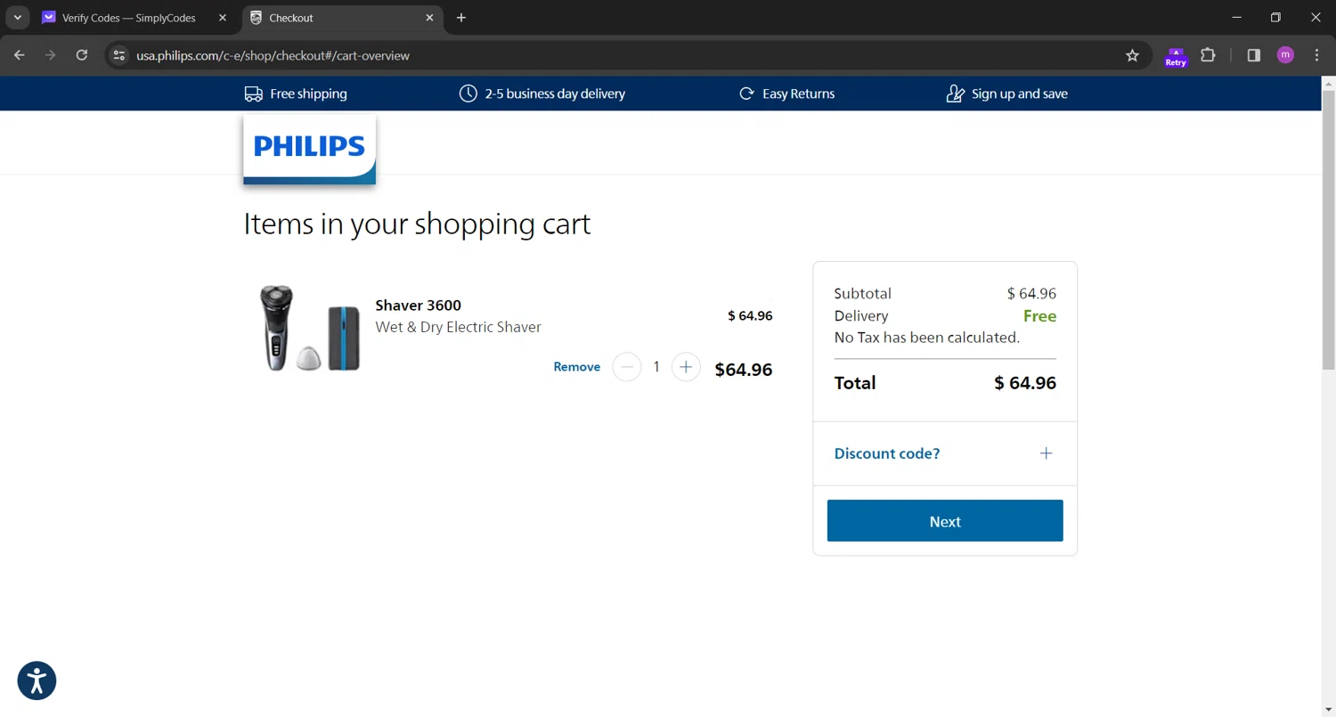Screen dimensions: 1336x717
Task: Go back to the previous page
Action: pos(20,55)
